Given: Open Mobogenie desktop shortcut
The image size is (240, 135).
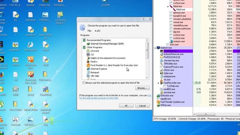Looking at the screenshot, I should pyautogui.click(x=30, y=46).
